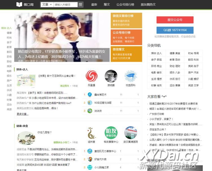Open the 公众号排行榜 orange tile

(x=126, y=37)
